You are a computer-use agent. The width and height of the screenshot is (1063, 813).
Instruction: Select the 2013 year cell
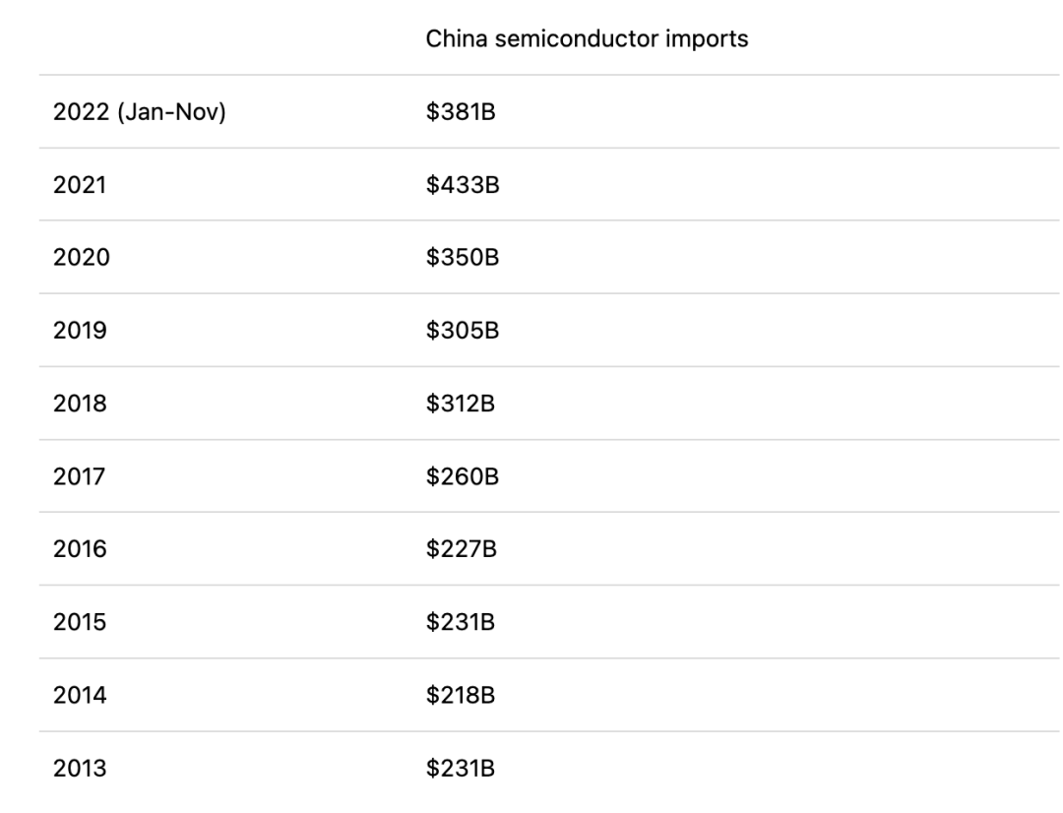pyautogui.click(x=80, y=769)
